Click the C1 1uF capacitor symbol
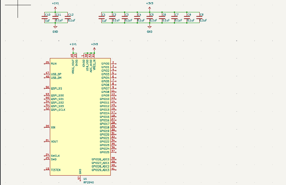The image size is (286, 185). (100, 18)
